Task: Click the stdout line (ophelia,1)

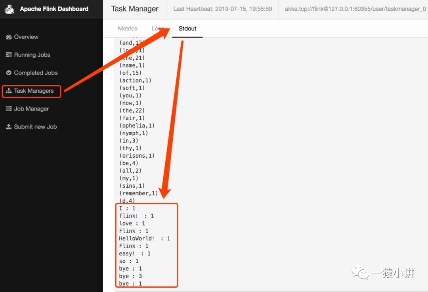Action: [137, 126]
